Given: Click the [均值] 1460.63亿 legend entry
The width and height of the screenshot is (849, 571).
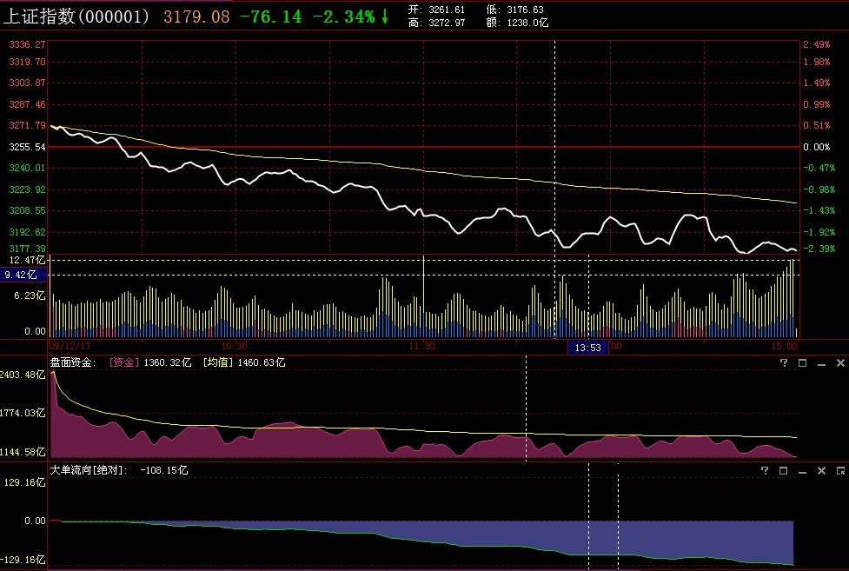Looking at the screenshot, I should (x=243, y=362).
